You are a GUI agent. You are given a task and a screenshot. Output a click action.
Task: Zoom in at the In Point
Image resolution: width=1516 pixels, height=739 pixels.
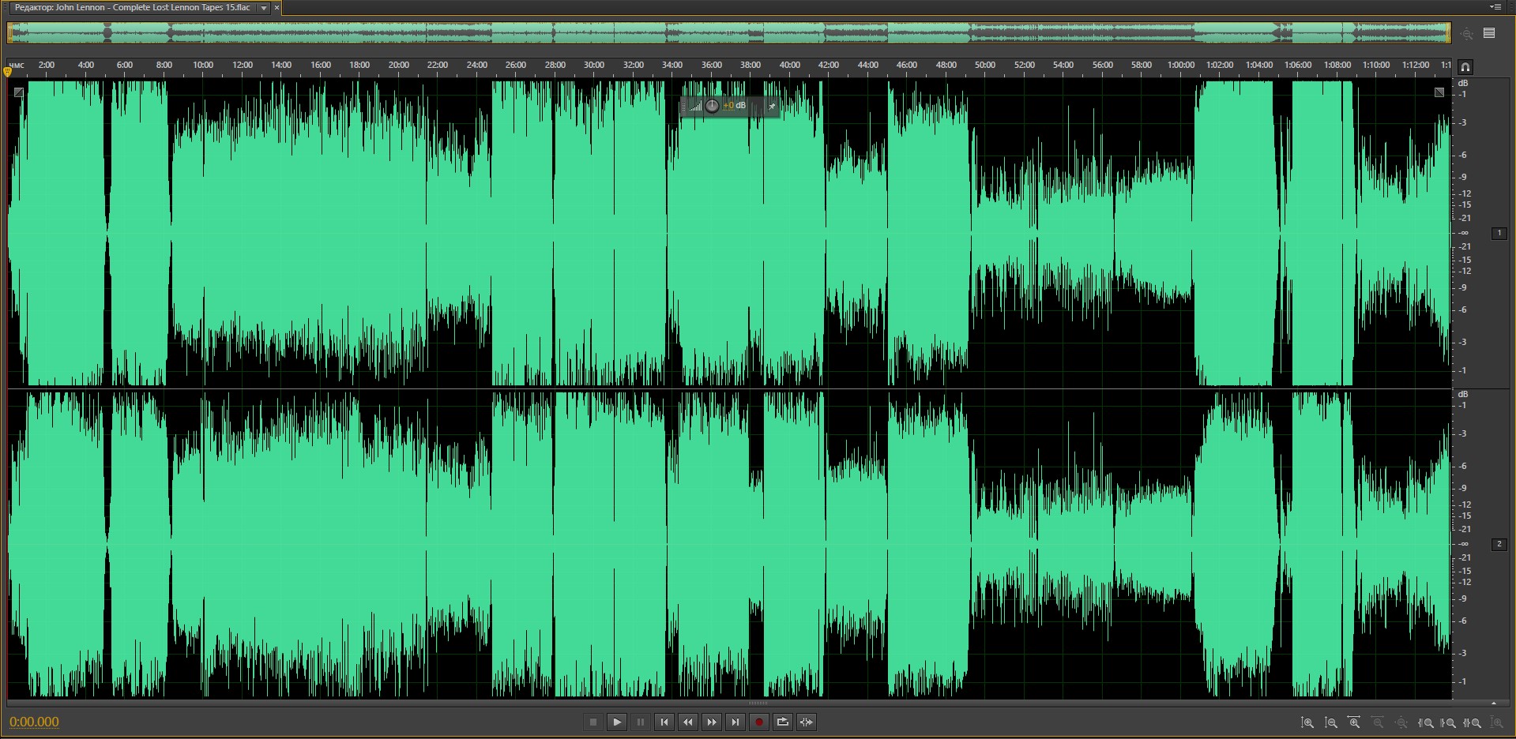tap(1426, 722)
